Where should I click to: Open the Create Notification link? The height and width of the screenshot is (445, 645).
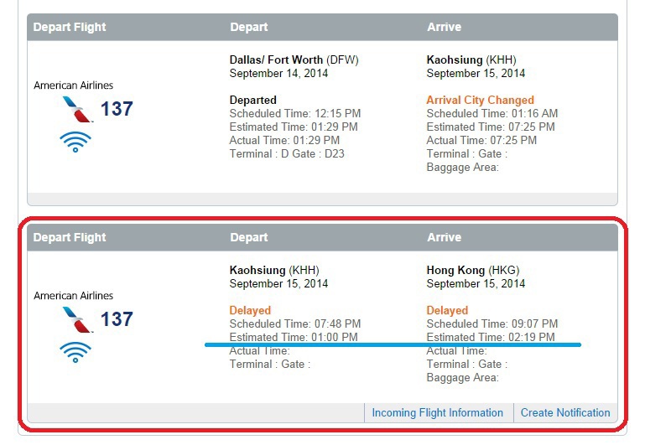pos(565,412)
